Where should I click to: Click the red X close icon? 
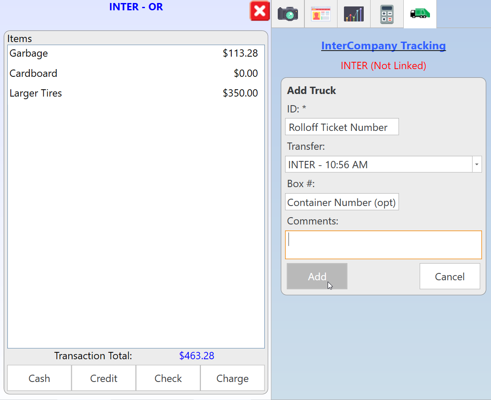tap(260, 11)
